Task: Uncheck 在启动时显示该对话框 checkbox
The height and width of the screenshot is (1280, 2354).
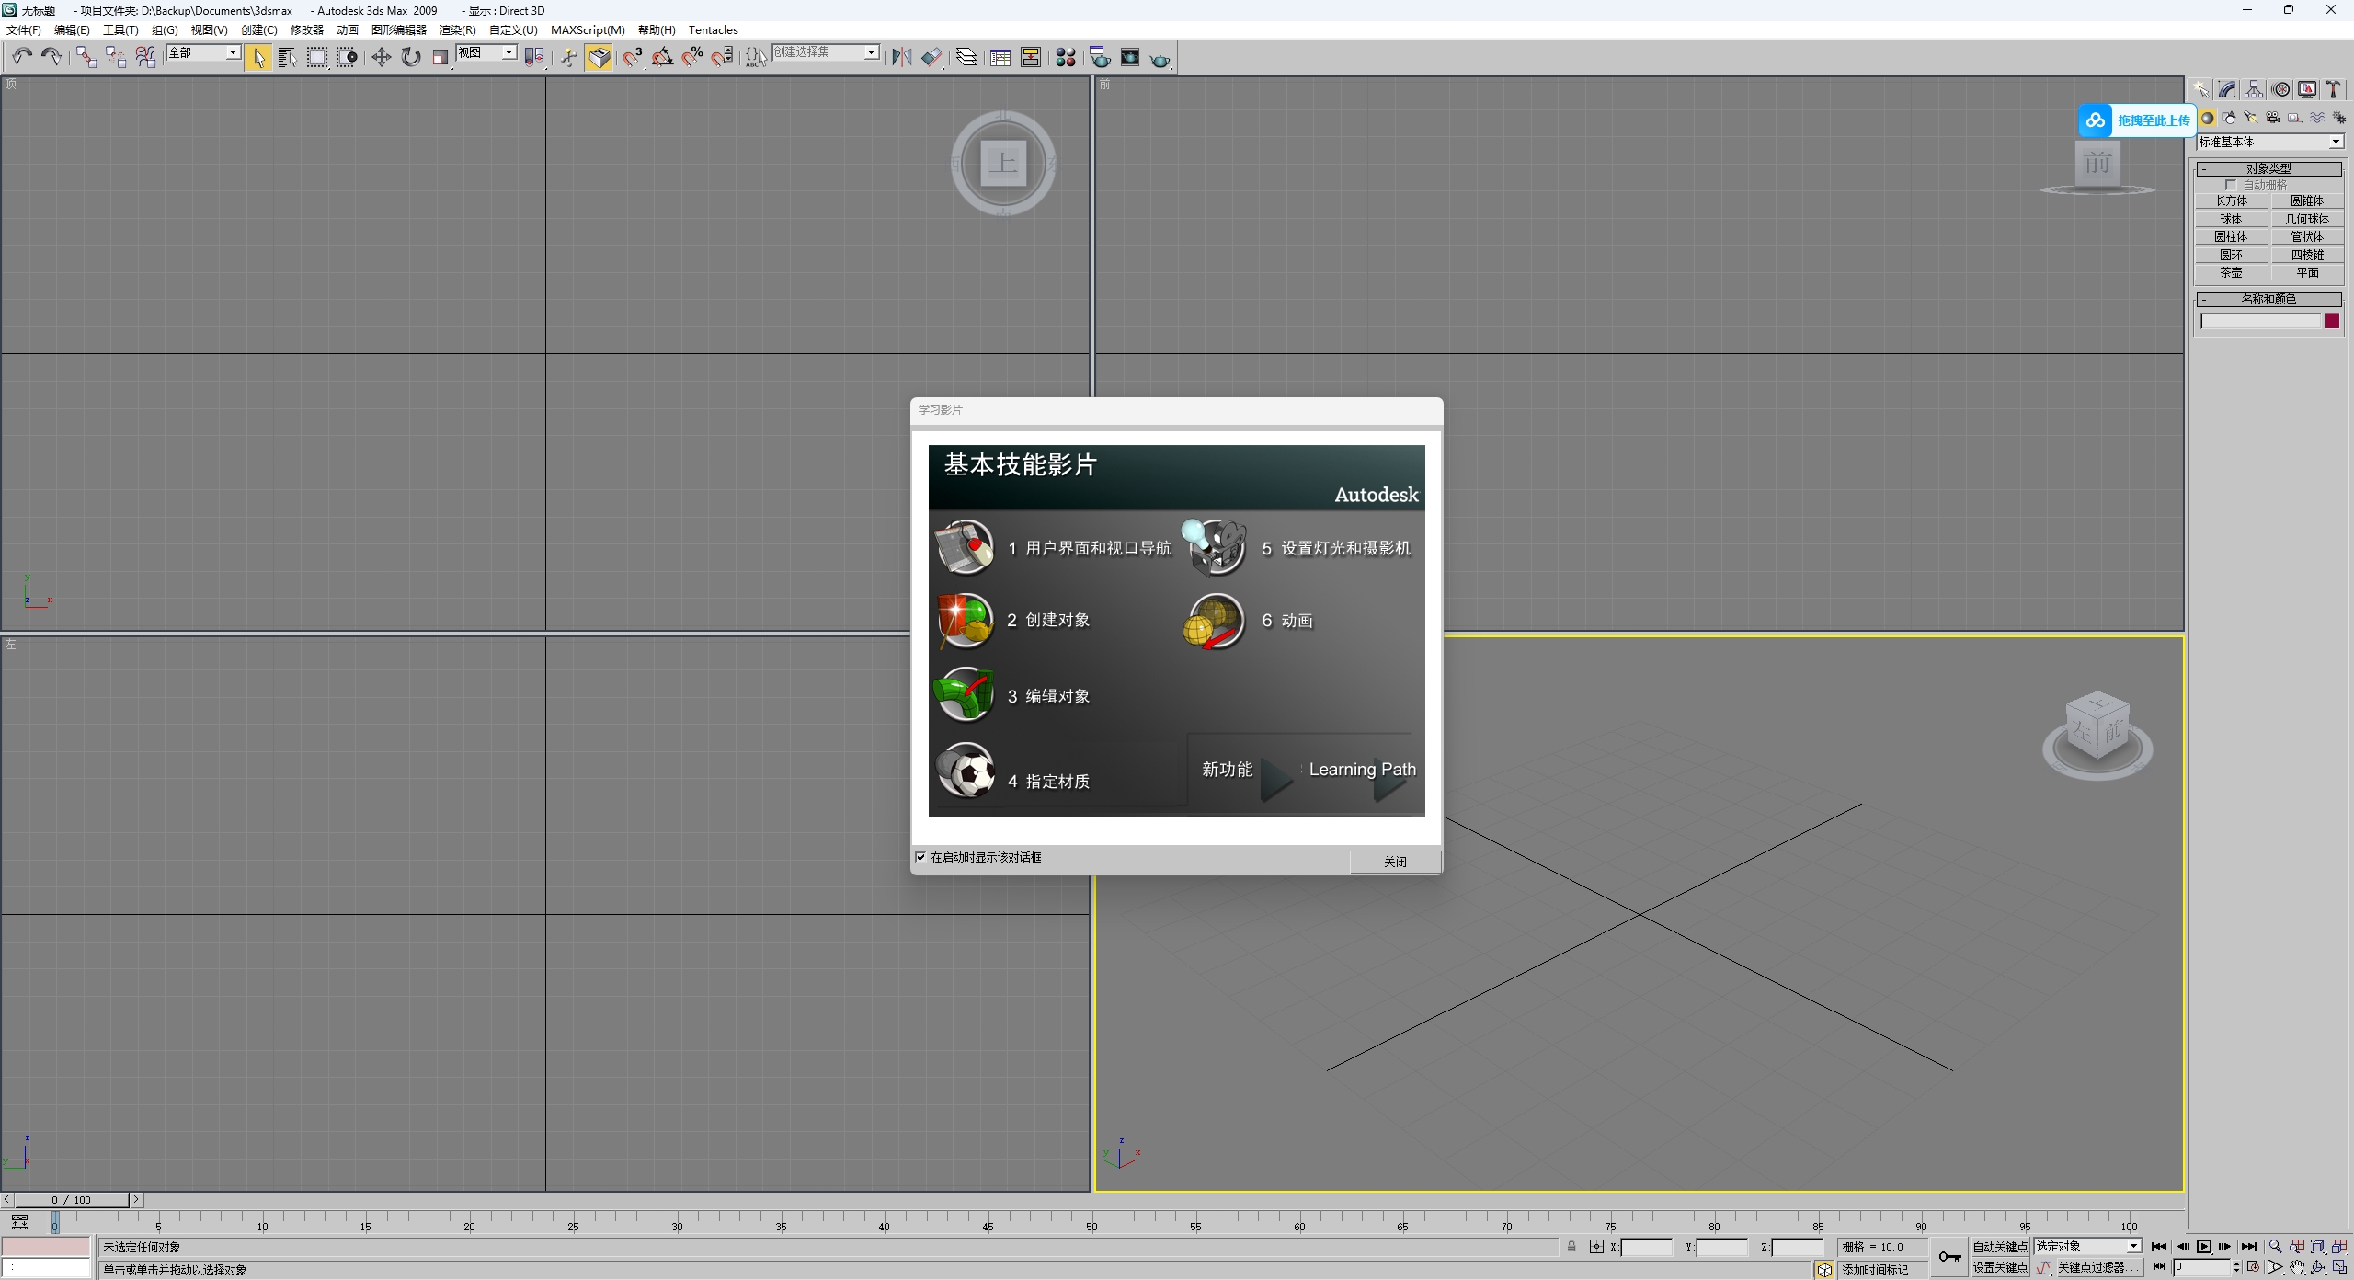Action: [x=920, y=857]
